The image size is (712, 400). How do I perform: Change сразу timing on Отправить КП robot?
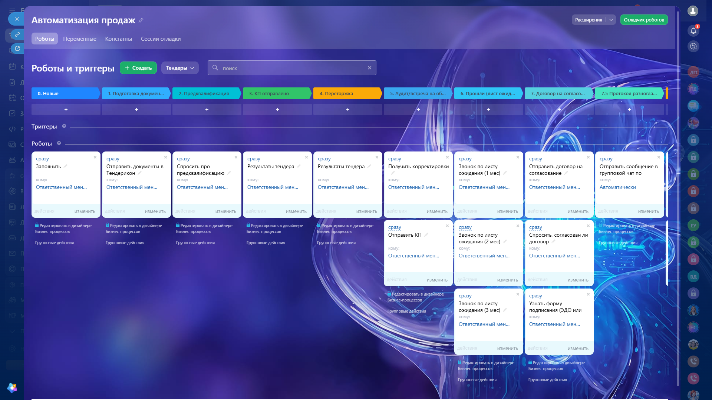click(x=395, y=227)
